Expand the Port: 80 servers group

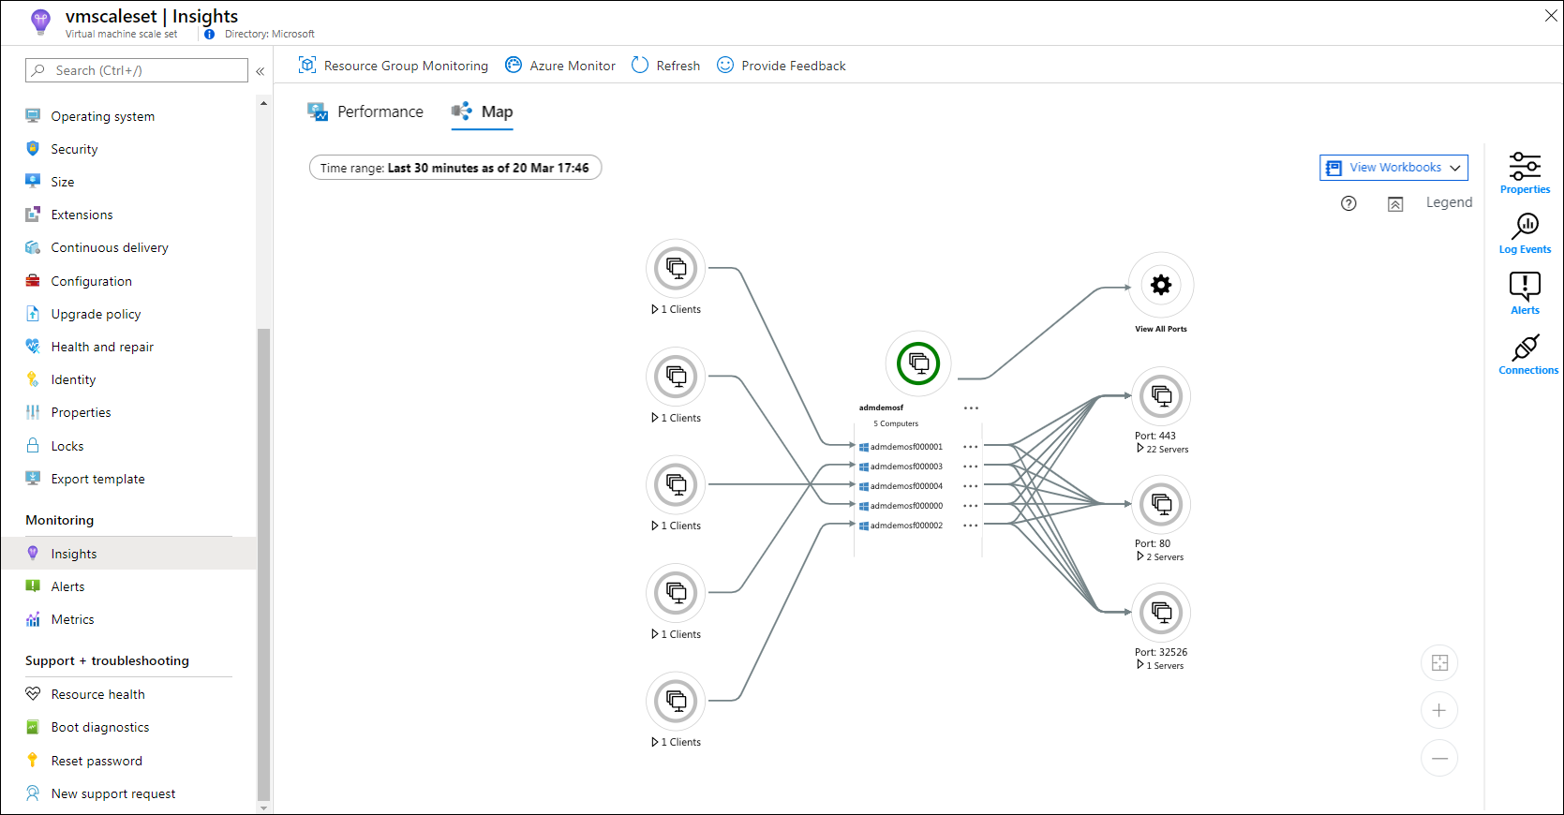1140,556
